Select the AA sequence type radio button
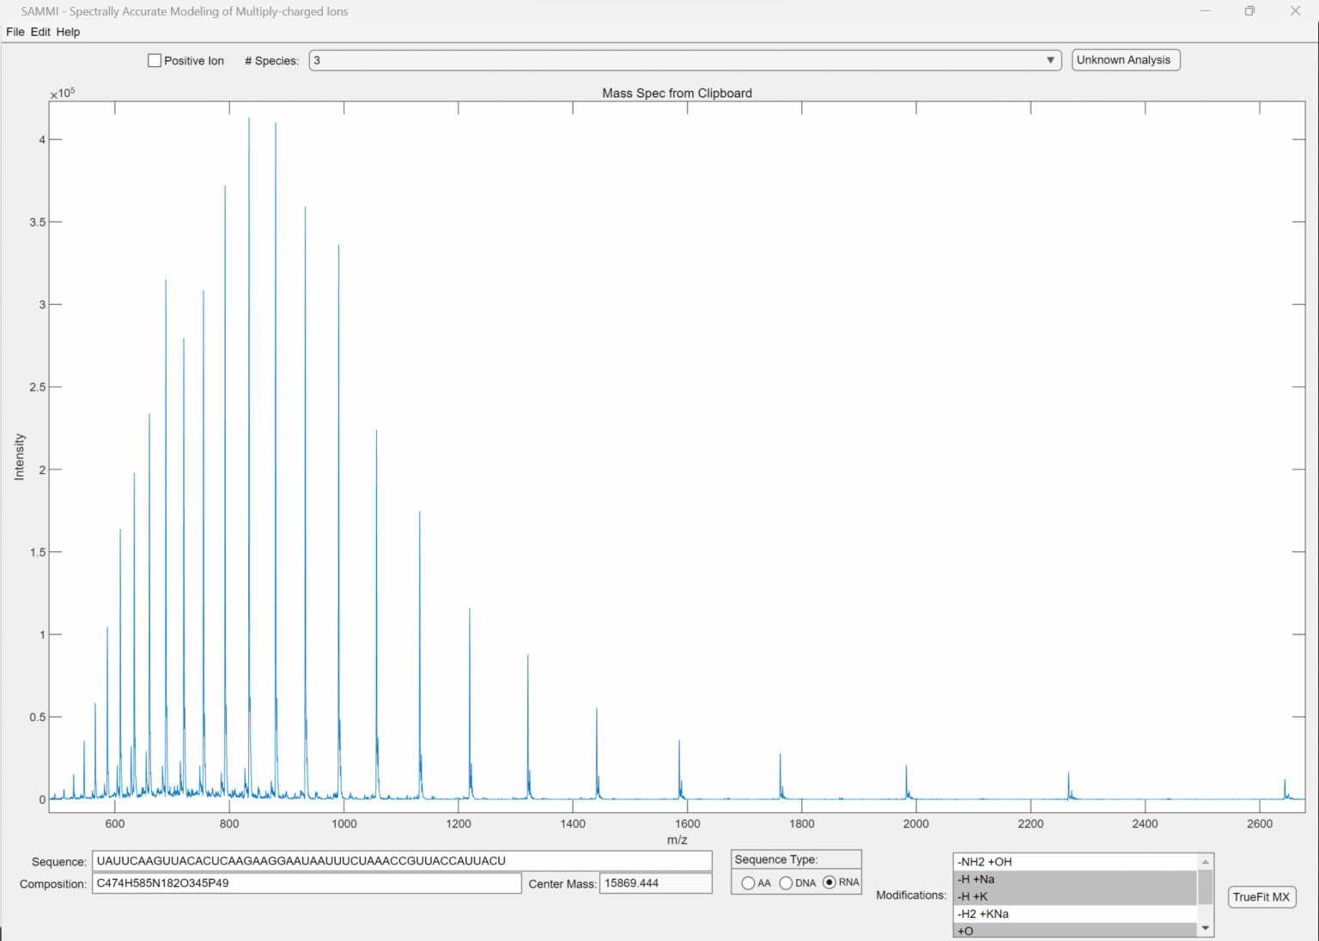This screenshot has height=941, width=1319. pyautogui.click(x=748, y=883)
